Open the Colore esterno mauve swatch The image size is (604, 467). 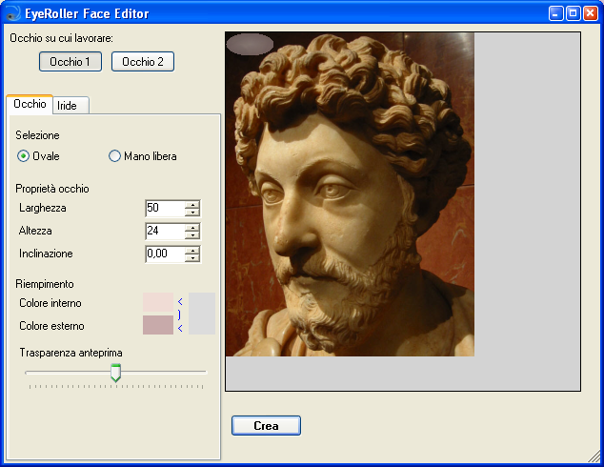pos(158,325)
